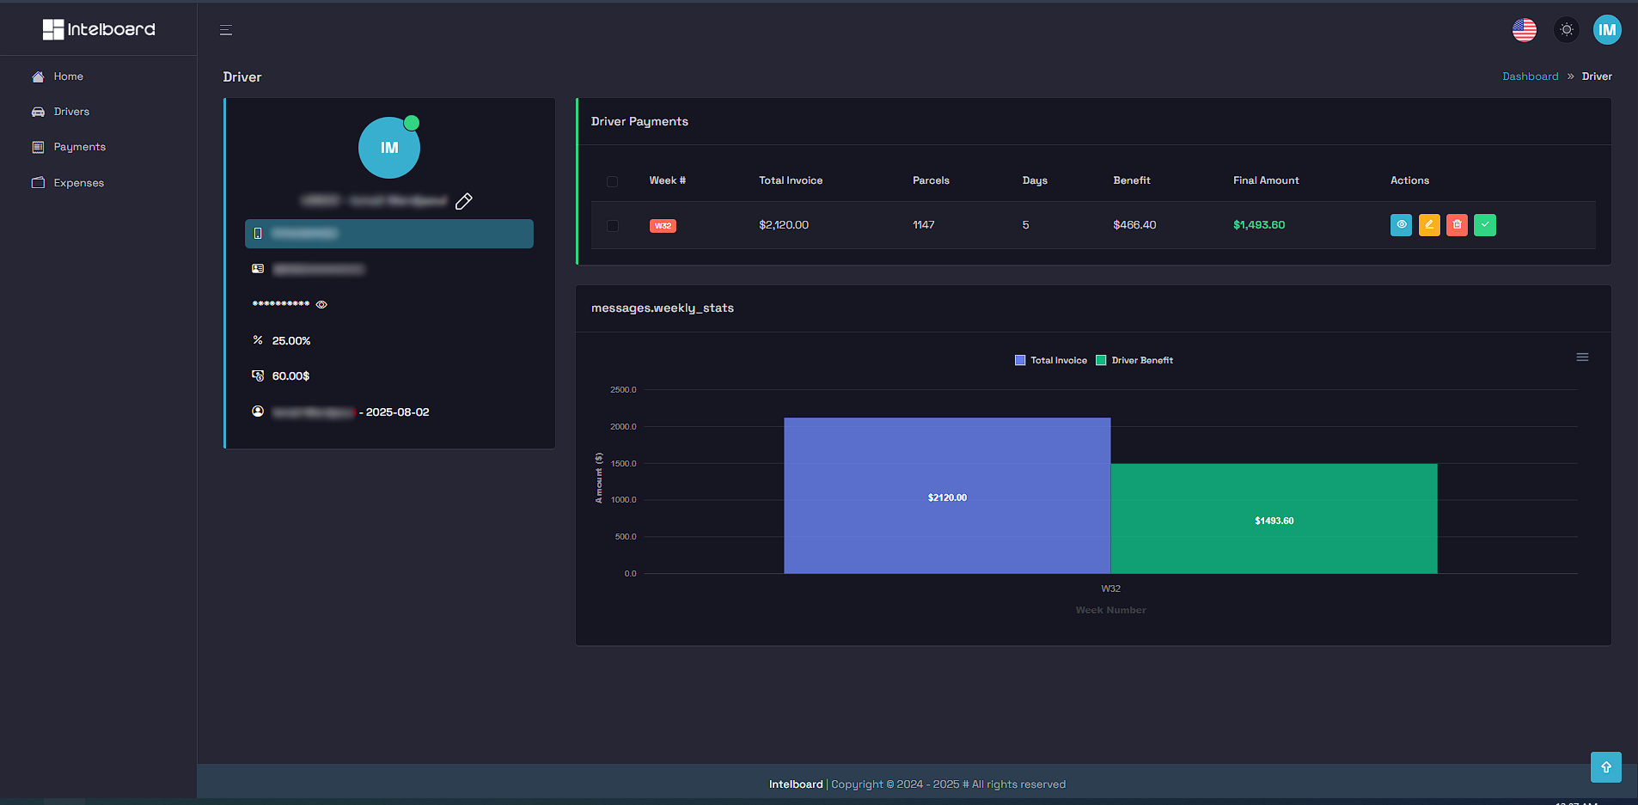1638x805 pixels.
Task: Open the Home menu item
Action: pos(69,76)
